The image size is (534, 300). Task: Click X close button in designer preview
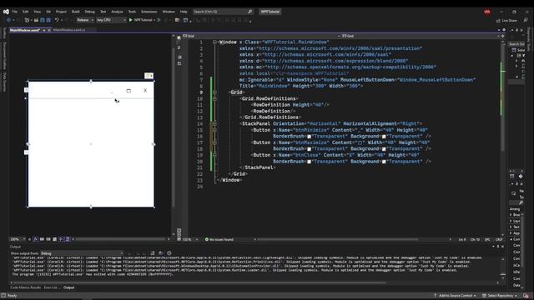(x=145, y=90)
